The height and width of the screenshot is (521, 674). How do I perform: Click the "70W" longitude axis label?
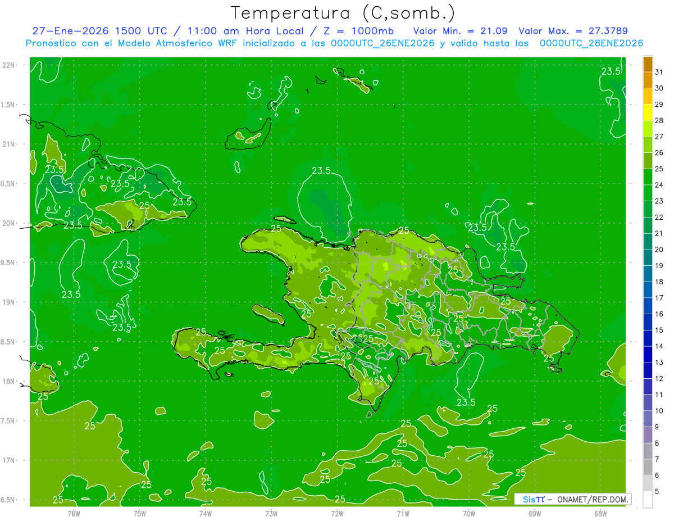click(469, 513)
